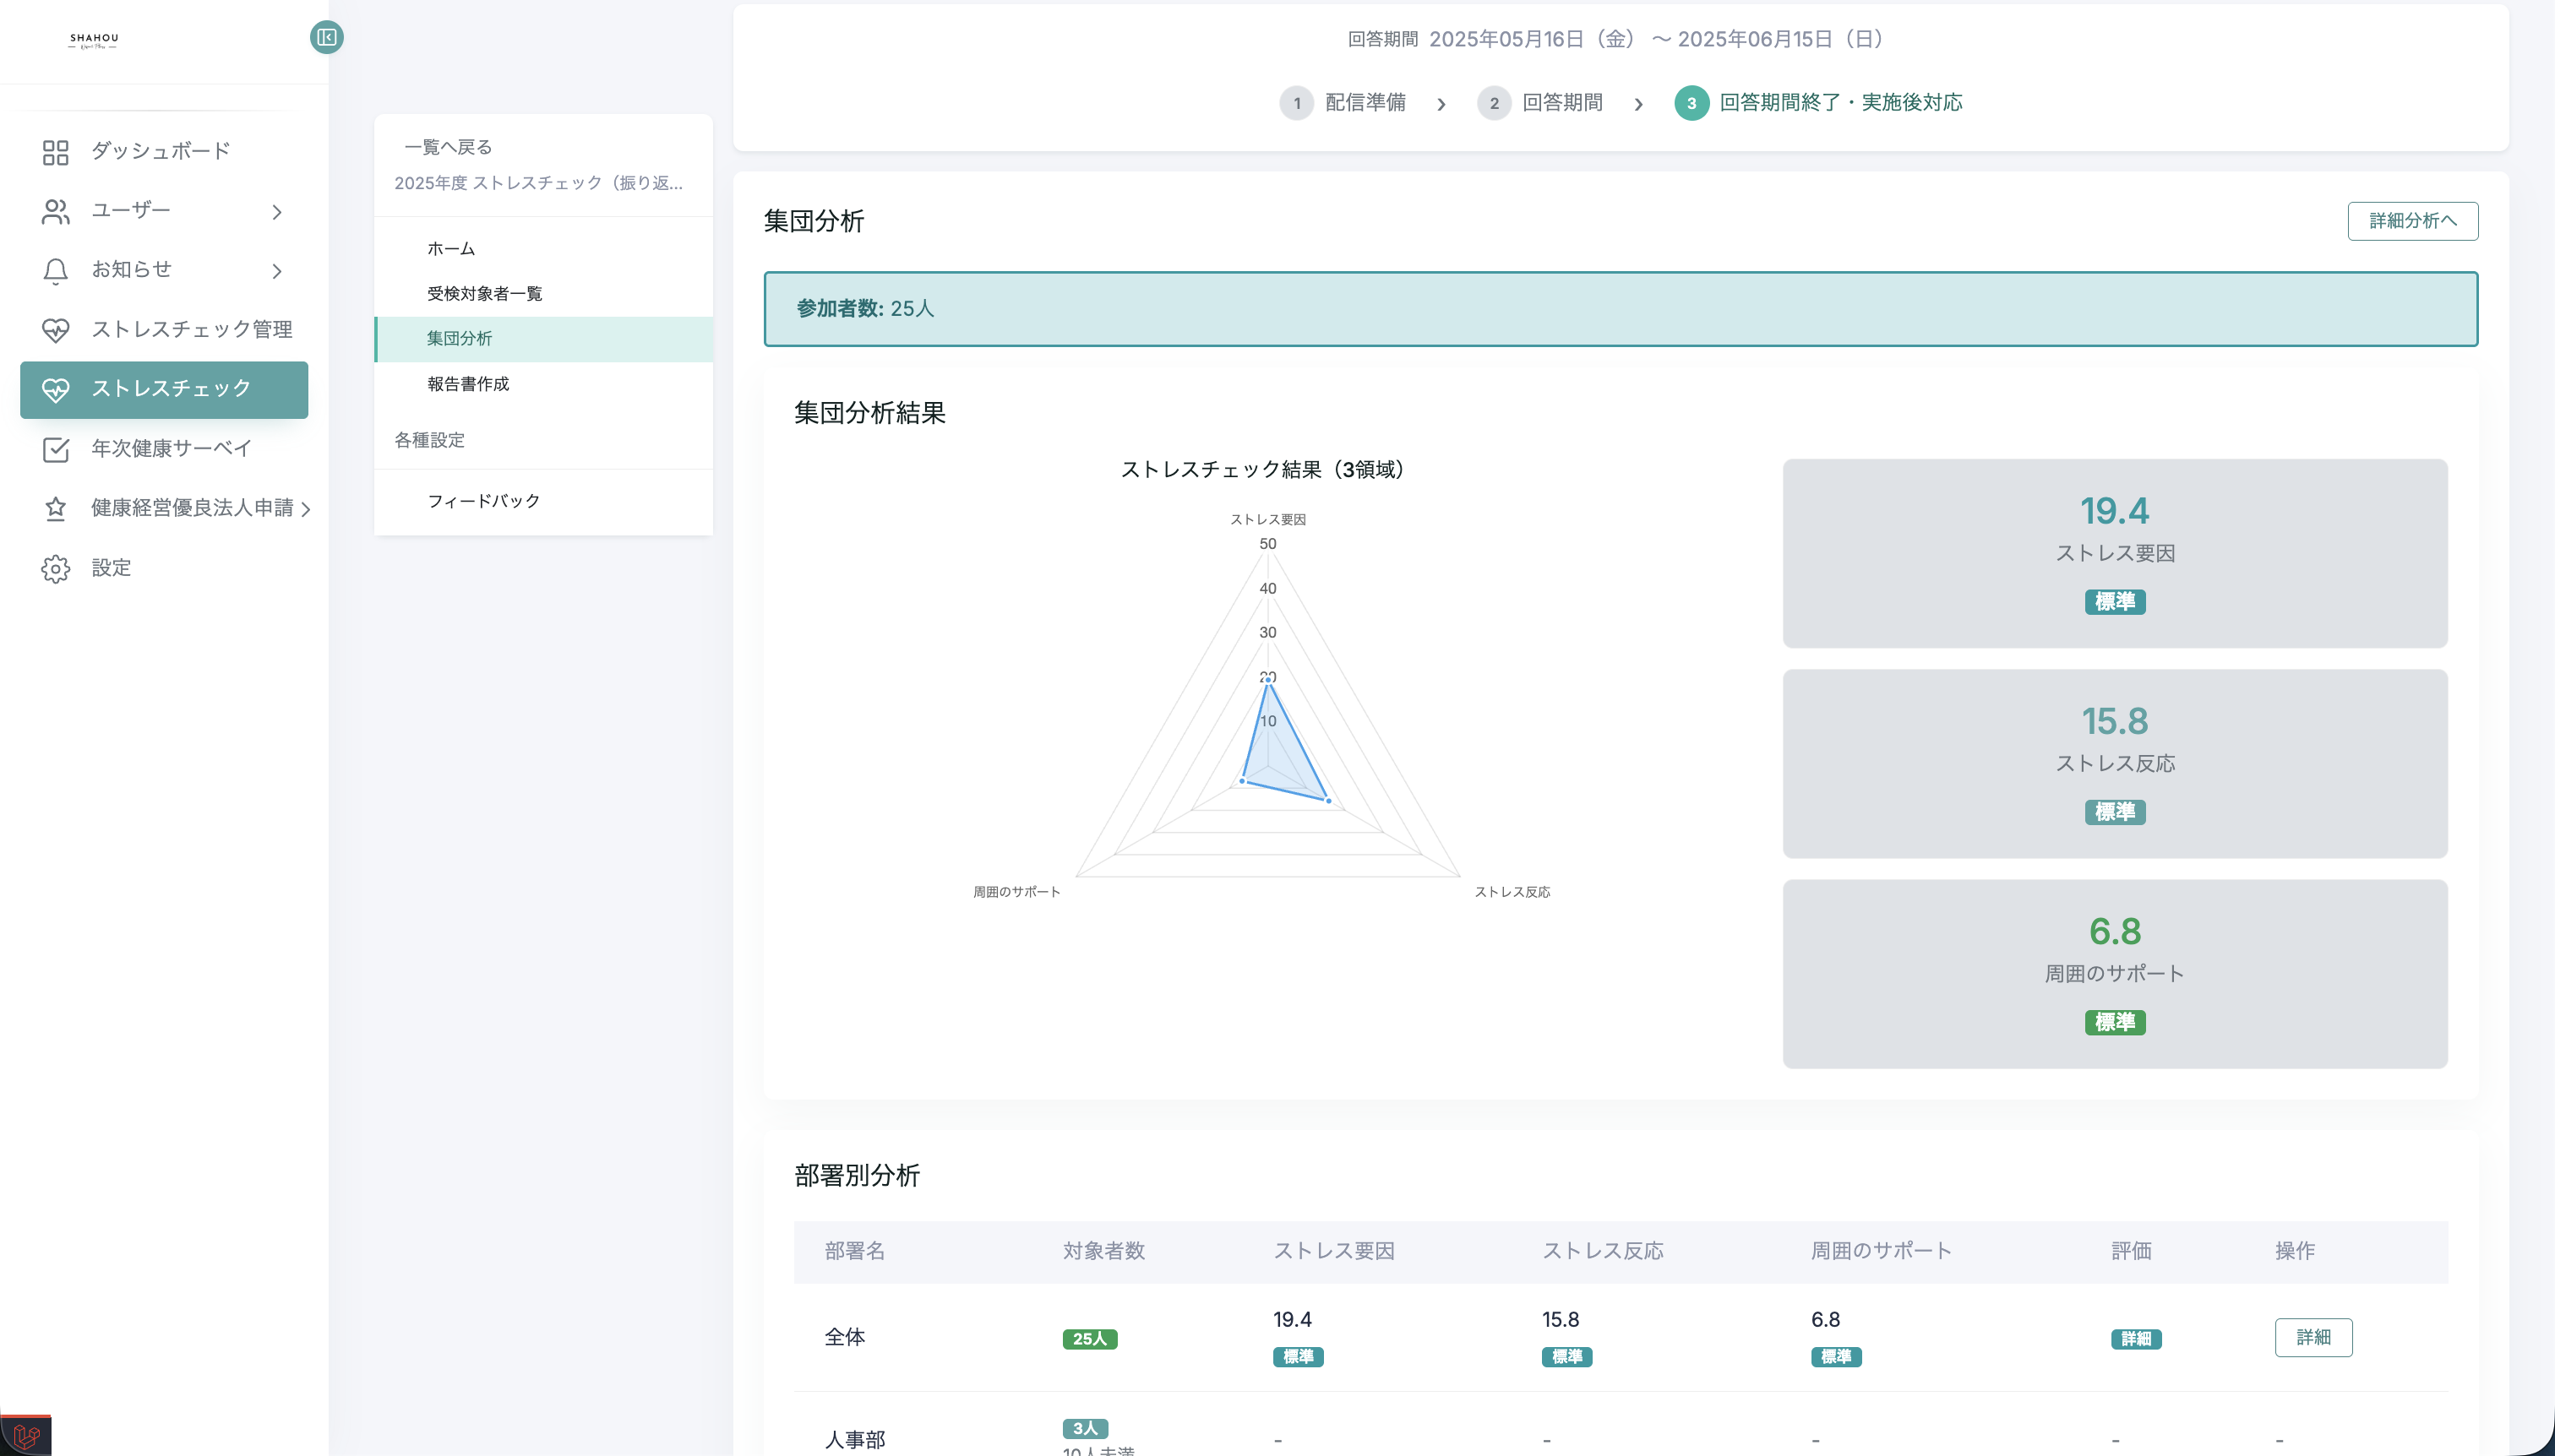The height and width of the screenshot is (1456, 2555).
Task: Click the 3人 badge in 人事部 row
Action: pos(1084,1429)
